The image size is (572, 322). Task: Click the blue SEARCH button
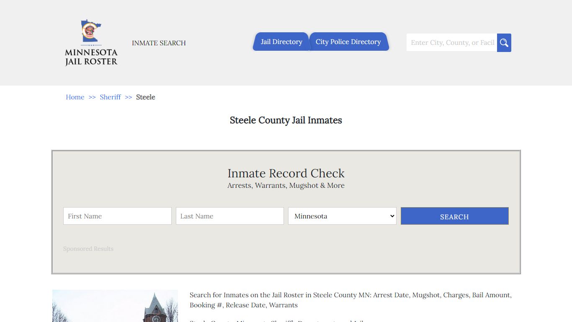click(x=455, y=216)
